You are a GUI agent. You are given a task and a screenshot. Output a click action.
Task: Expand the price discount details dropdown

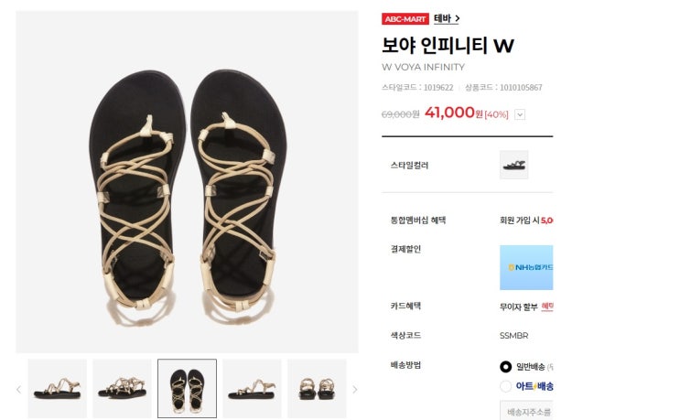coord(520,114)
